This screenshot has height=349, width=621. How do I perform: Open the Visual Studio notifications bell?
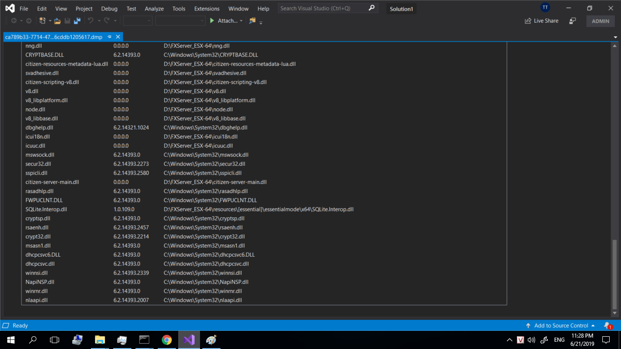(x=607, y=325)
